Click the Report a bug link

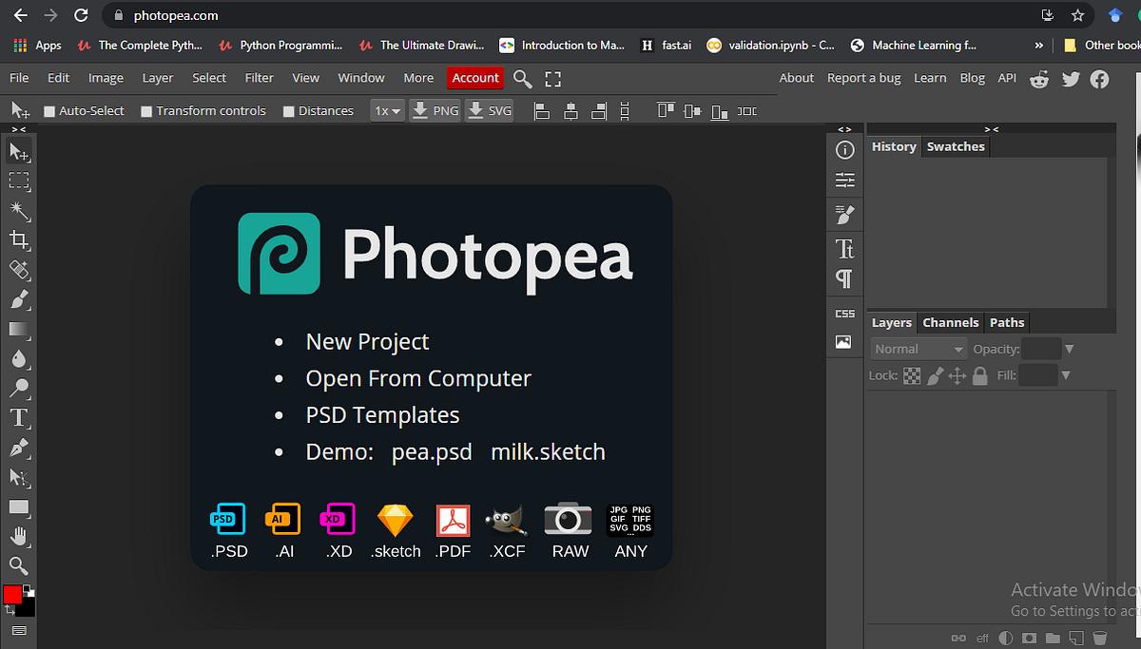click(x=863, y=78)
